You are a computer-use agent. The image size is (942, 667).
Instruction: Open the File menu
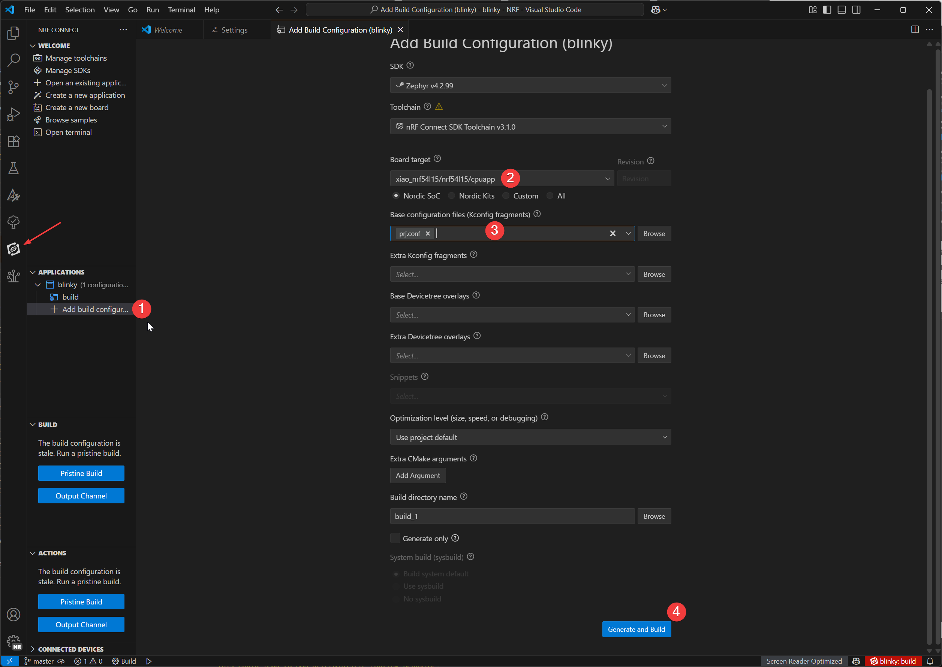tap(30, 9)
